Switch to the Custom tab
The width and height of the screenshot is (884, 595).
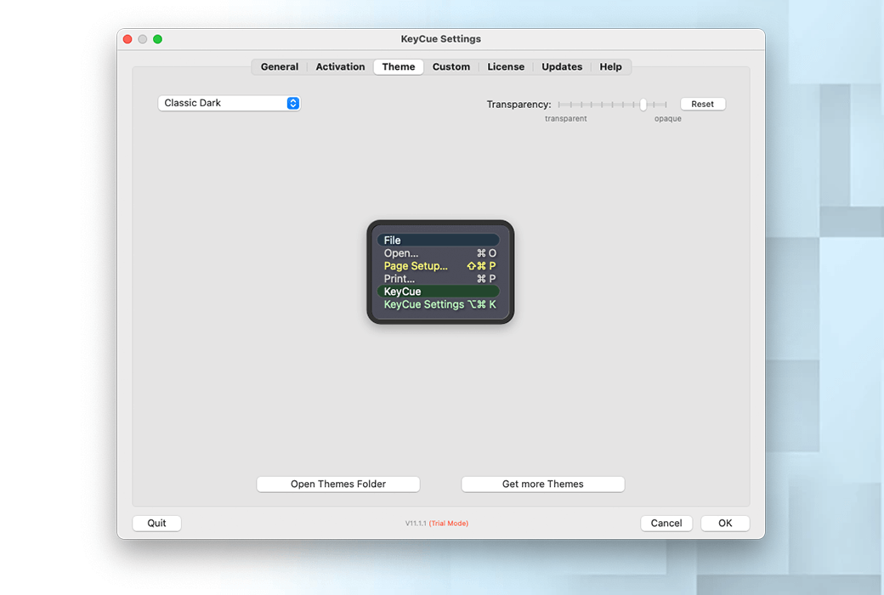(x=450, y=66)
